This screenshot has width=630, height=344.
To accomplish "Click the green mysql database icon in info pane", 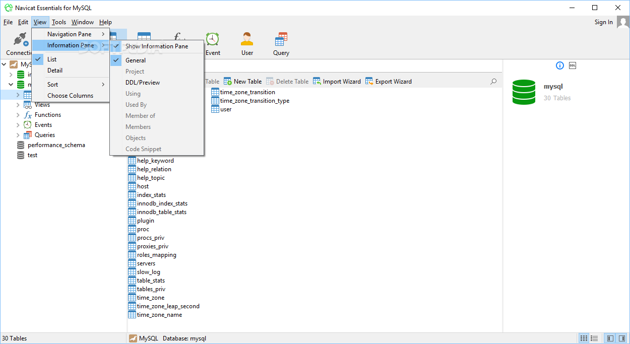I will [x=524, y=92].
